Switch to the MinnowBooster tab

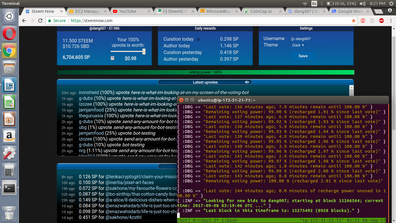point(219,11)
